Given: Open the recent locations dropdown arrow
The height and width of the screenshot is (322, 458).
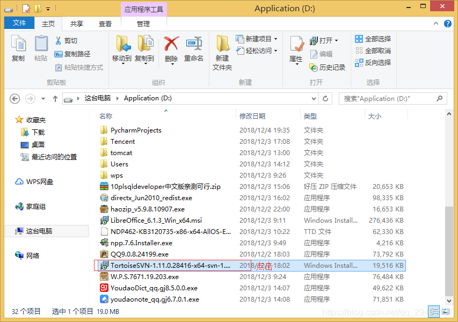Looking at the screenshot, I should [x=43, y=99].
